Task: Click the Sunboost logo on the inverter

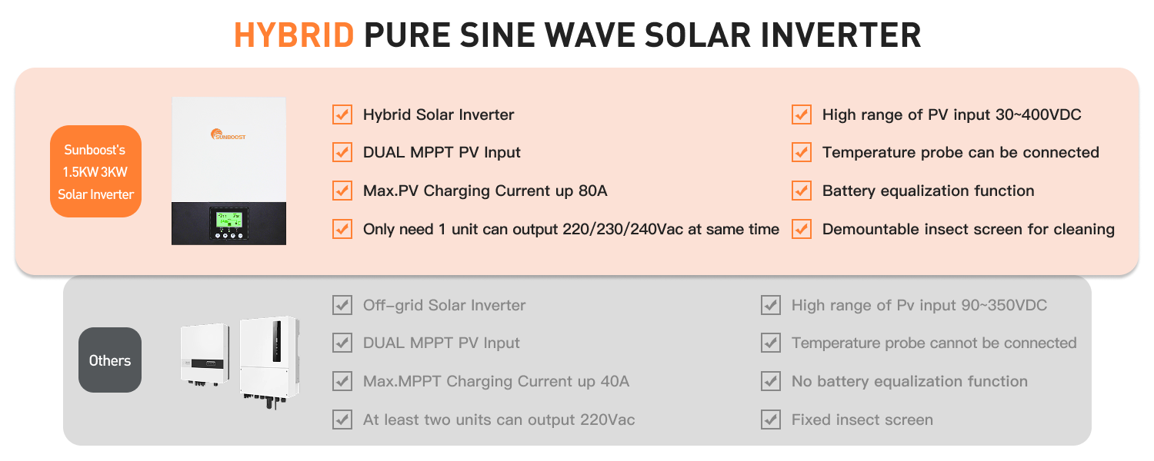Action: (x=228, y=135)
